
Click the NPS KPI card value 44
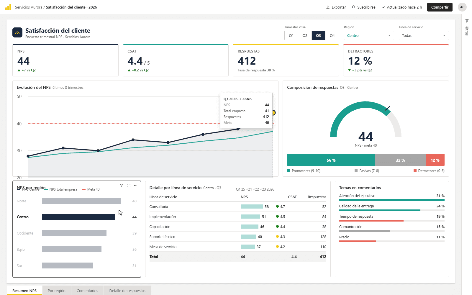pyautogui.click(x=24, y=61)
